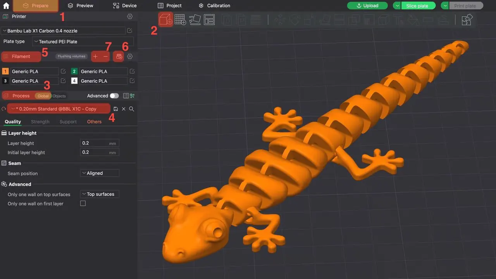Open filament 3 Generic PLA dropdown
The height and width of the screenshot is (279, 496).
[x=34, y=81]
